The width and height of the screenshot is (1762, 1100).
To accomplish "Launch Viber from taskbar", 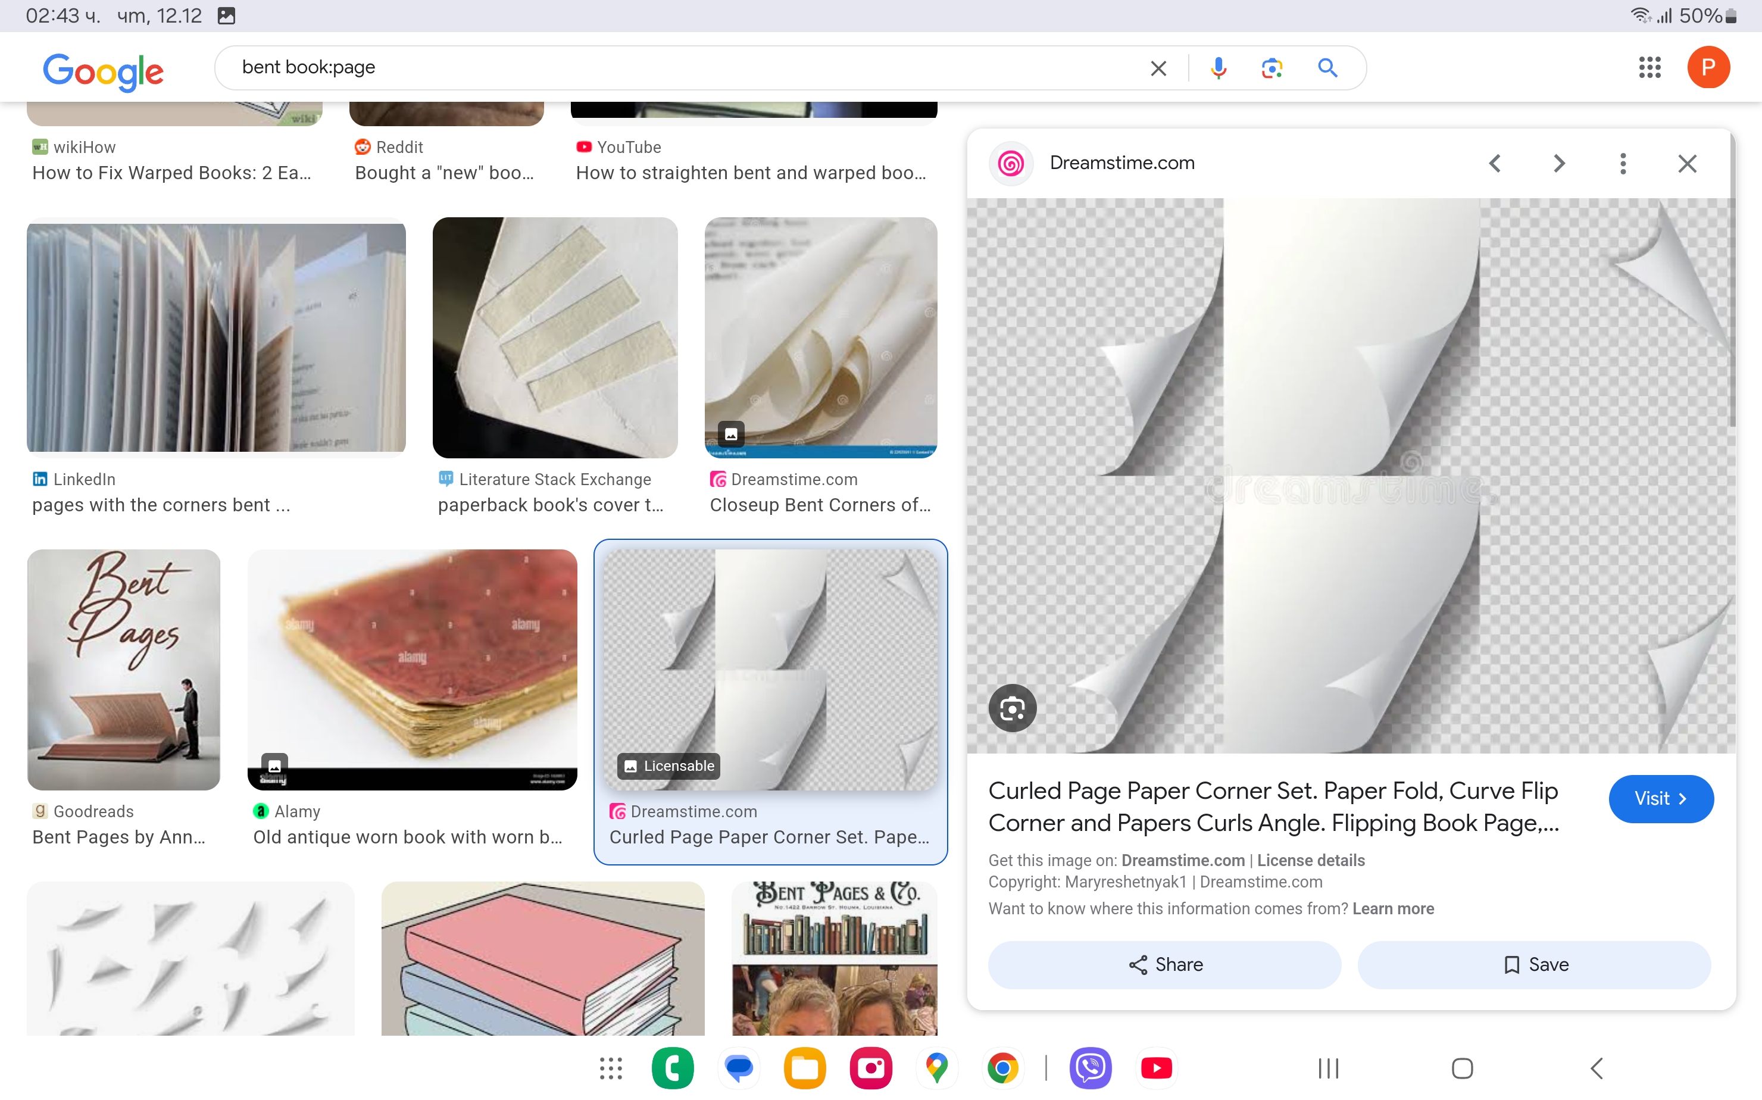I will (1090, 1068).
